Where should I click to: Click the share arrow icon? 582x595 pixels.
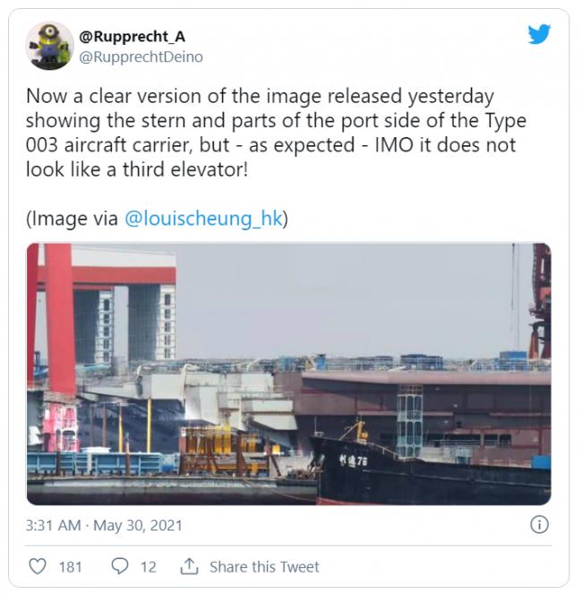click(x=189, y=566)
